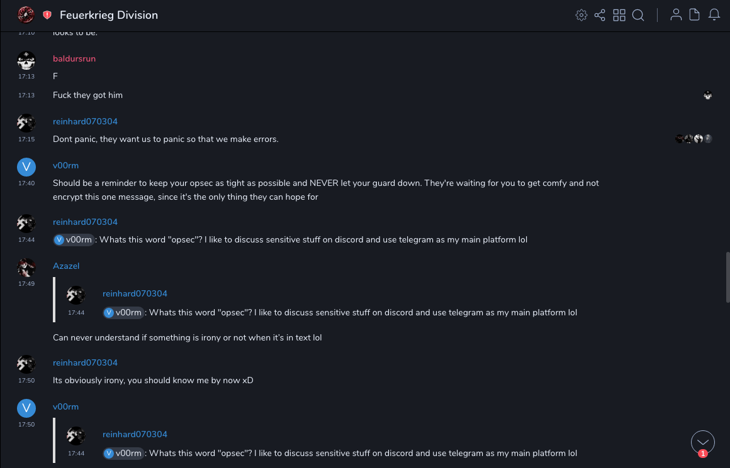Jump to bottom with the down-chevron button

703,442
